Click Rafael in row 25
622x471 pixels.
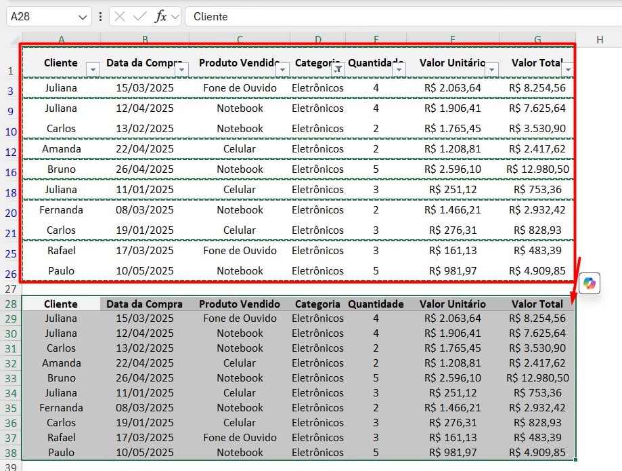pyautogui.click(x=61, y=251)
